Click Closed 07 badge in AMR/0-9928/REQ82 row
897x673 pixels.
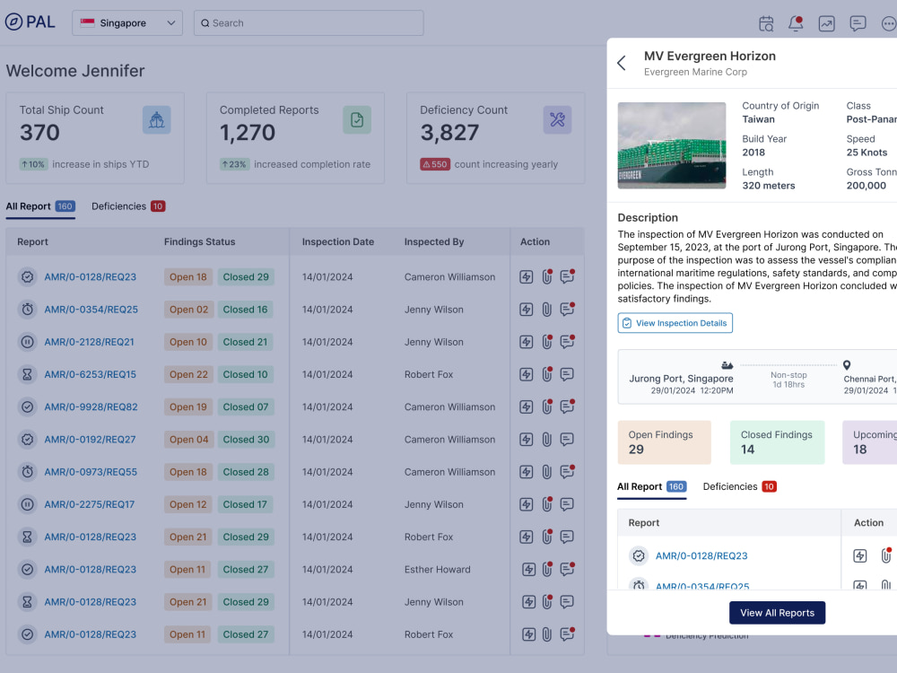(246, 406)
